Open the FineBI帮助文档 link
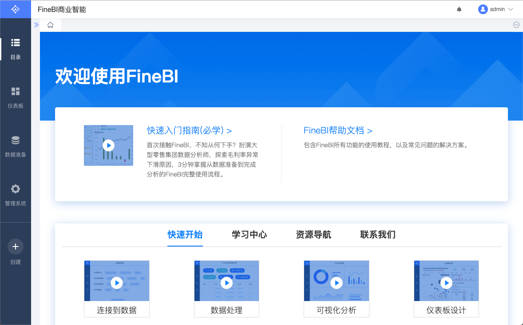 coord(337,130)
